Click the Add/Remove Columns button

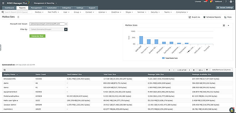coord(222,70)
